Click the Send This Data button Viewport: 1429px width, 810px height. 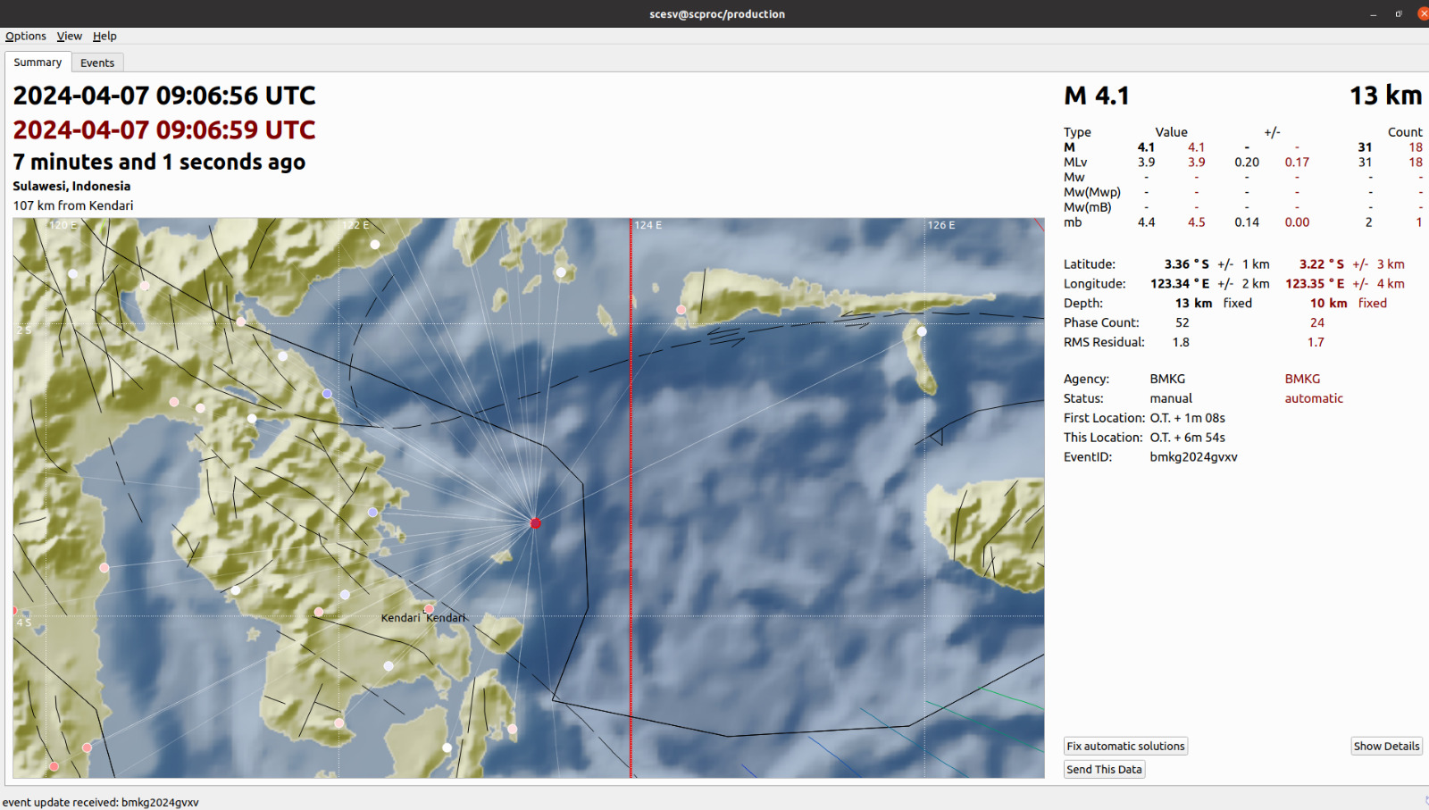click(1104, 769)
